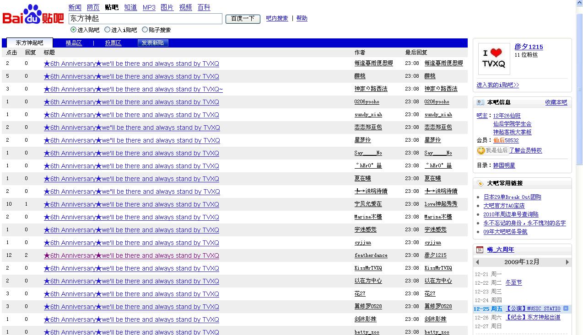Open the 09年大吧吧务导航 link
This screenshot has width=583, height=335.
pos(506,232)
